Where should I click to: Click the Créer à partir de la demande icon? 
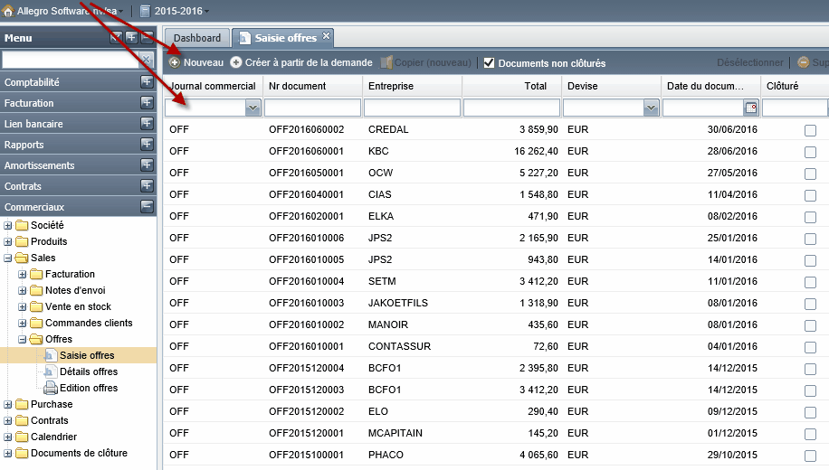236,62
